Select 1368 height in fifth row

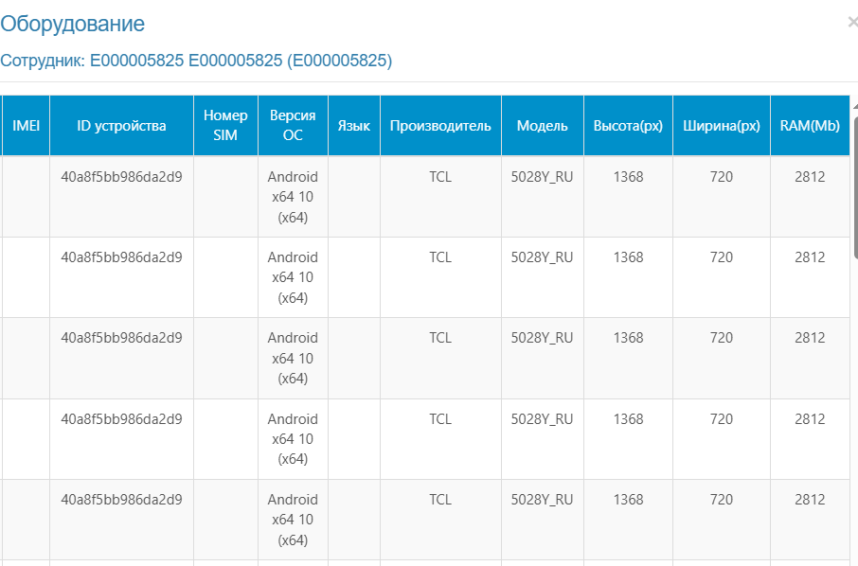[628, 500]
